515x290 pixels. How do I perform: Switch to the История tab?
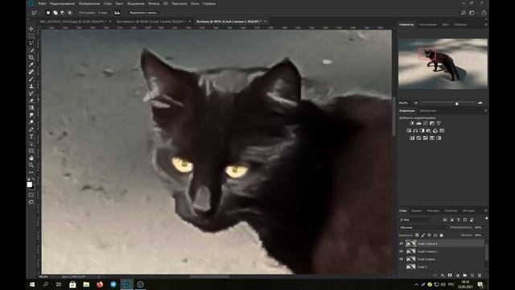click(x=468, y=211)
